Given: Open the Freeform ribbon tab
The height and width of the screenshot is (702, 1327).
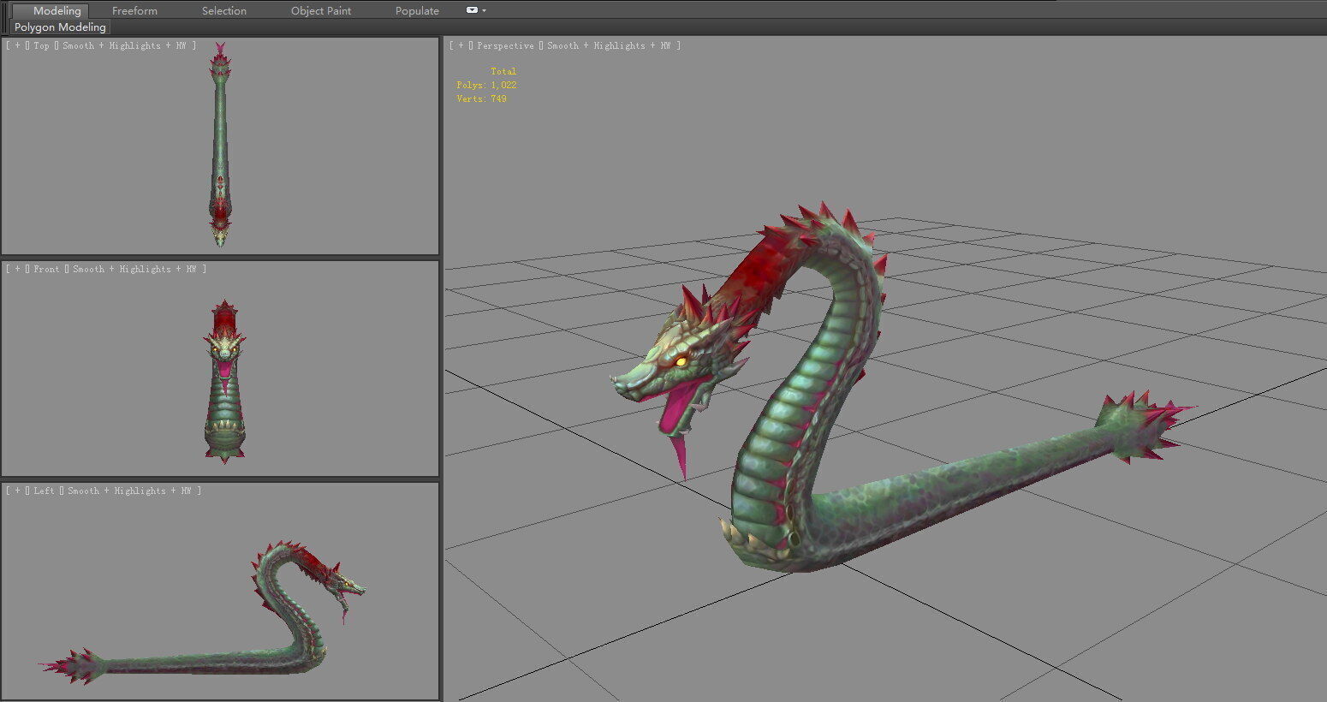Looking at the screenshot, I should tap(134, 10).
